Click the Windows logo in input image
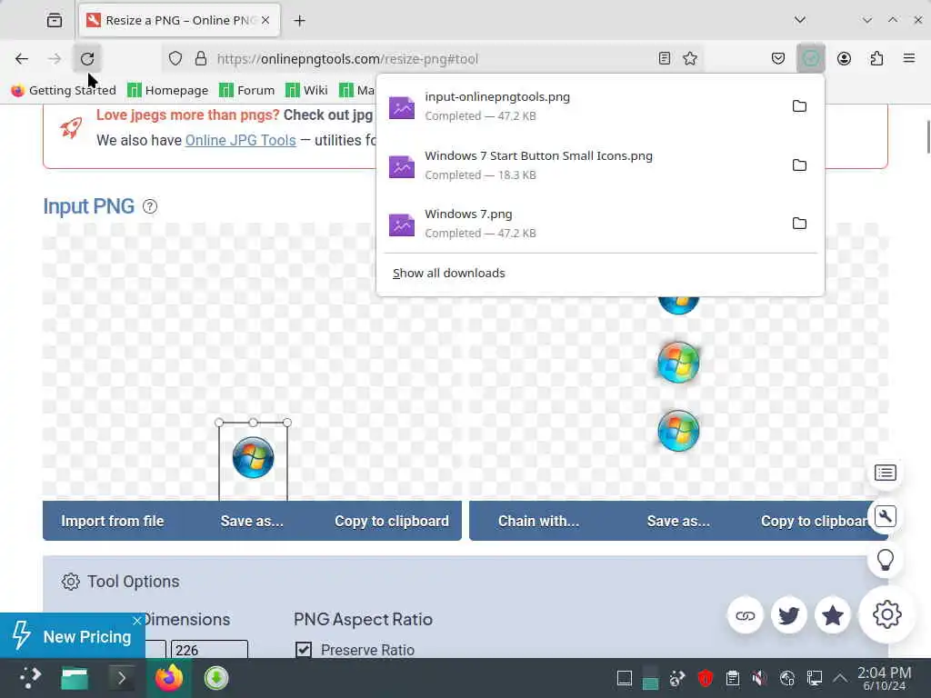 point(253,458)
